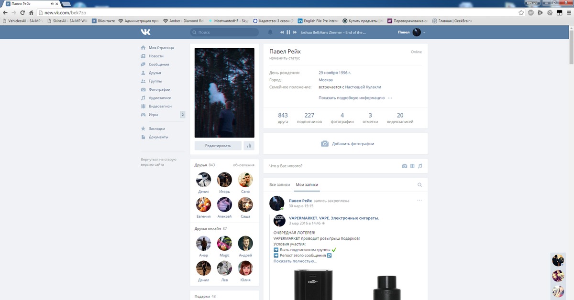This screenshot has height=300, width=574.
Task: Search the wall posts with magnifier icon
Action: click(x=419, y=184)
